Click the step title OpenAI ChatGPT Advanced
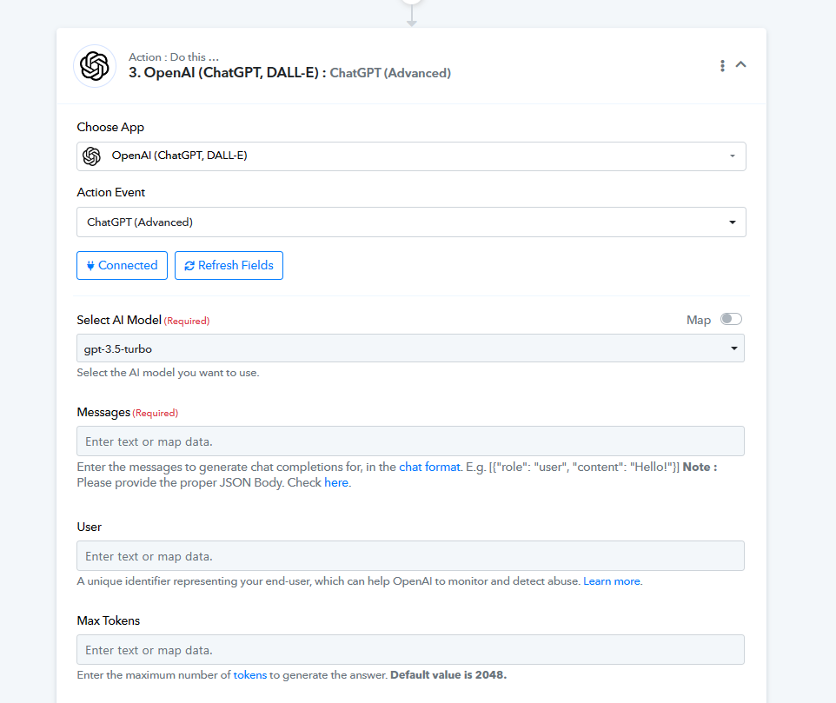The height and width of the screenshot is (703, 836). point(289,73)
